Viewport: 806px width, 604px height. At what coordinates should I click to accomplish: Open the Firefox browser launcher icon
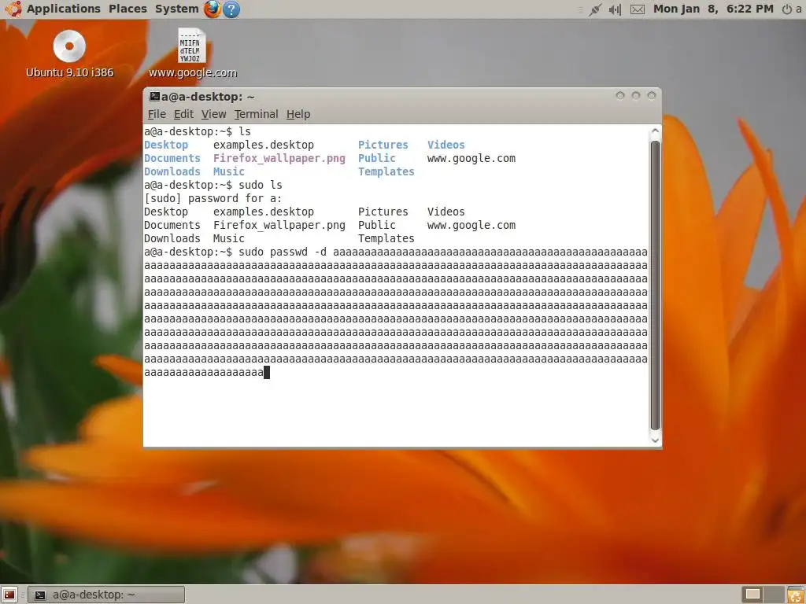click(x=213, y=9)
